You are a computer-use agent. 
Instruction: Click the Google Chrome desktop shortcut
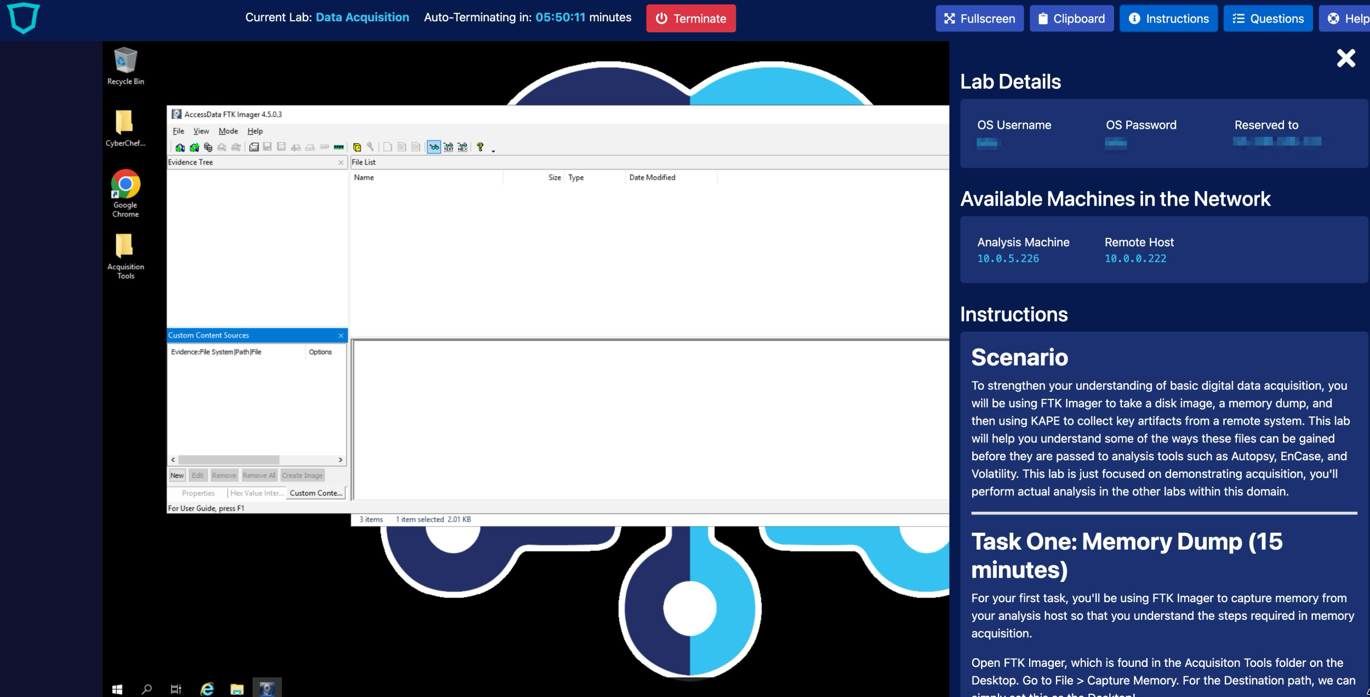tap(125, 194)
